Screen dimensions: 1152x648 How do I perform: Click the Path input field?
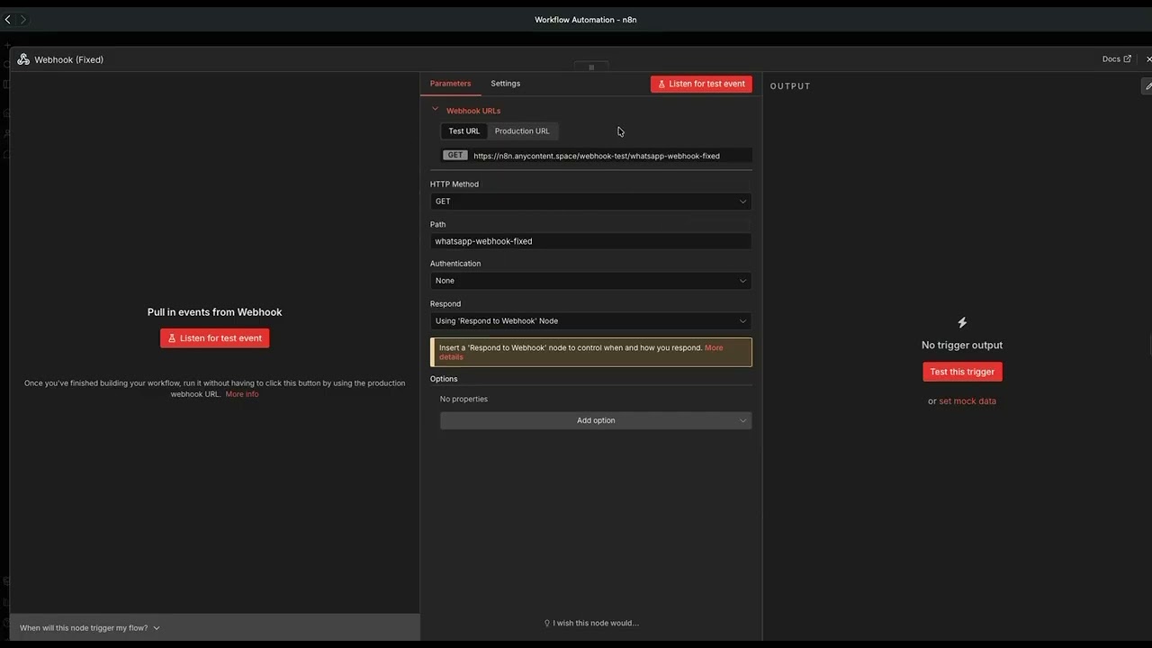[x=590, y=241]
